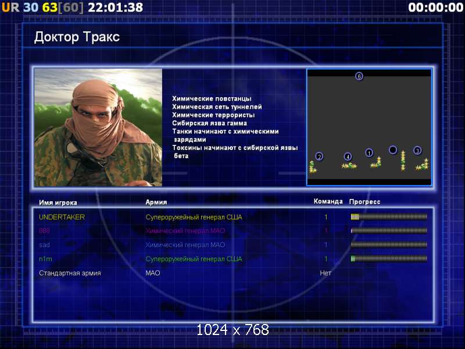The height and width of the screenshot is (349, 465).
Task: Click player name 'UNDERTAKER'
Action: (62, 217)
